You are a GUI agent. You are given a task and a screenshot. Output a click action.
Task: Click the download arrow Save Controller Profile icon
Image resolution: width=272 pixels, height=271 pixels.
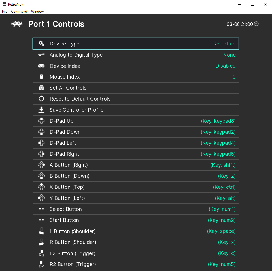(x=41, y=110)
